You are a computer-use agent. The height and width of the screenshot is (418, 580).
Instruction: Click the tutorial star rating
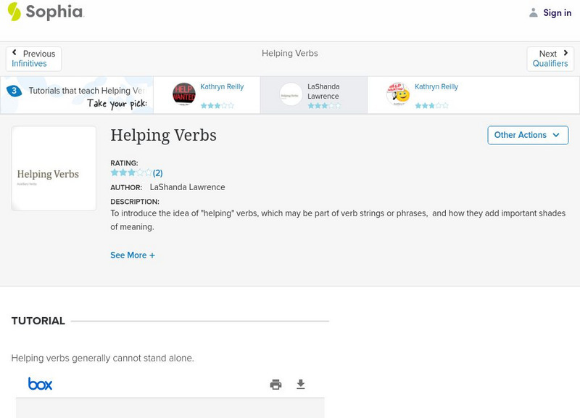tap(130, 173)
